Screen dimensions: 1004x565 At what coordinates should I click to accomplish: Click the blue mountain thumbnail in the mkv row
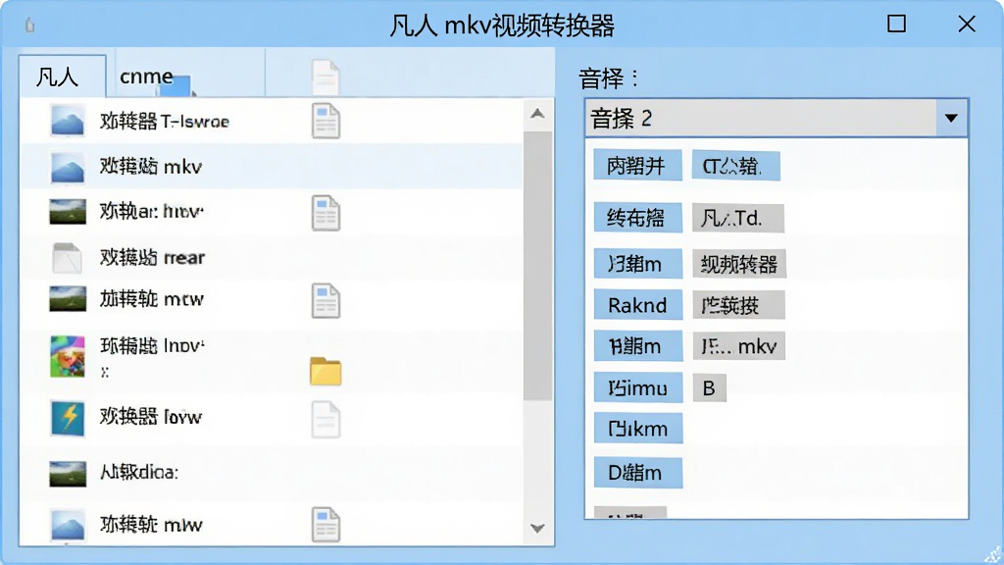pyautogui.click(x=68, y=167)
